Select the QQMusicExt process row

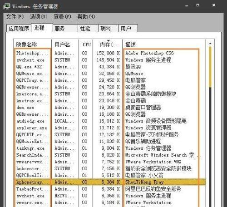(x=109, y=141)
